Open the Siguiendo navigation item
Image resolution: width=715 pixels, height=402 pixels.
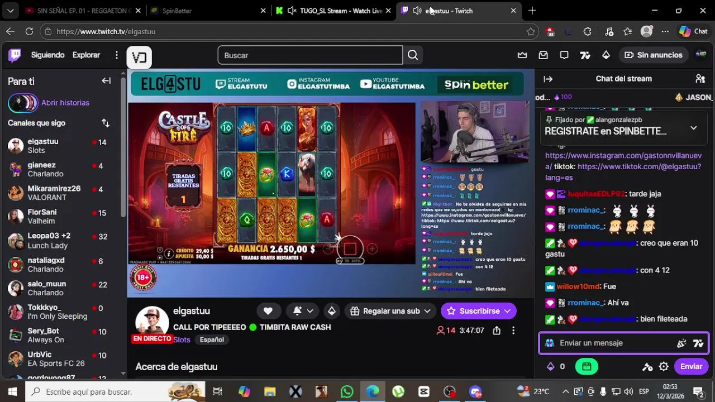click(x=48, y=55)
